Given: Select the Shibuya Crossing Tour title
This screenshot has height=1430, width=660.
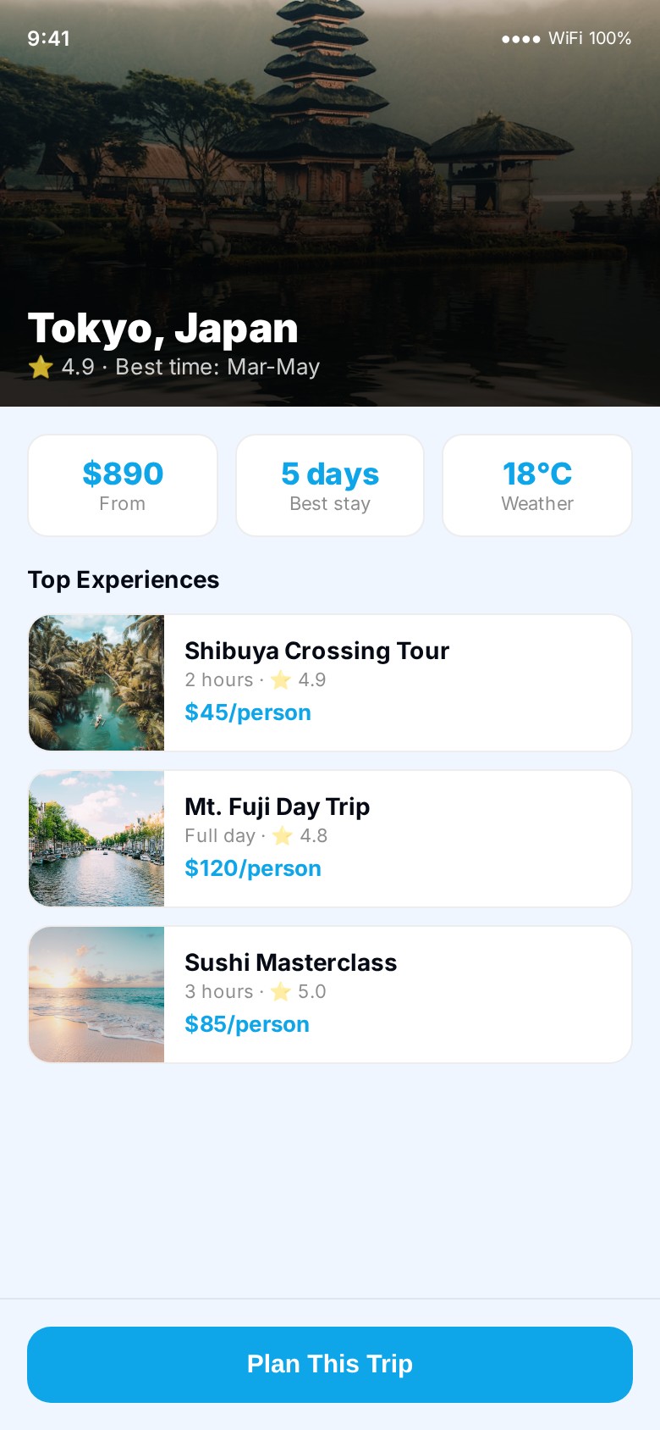Looking at the screenshot, I should 316,651.
